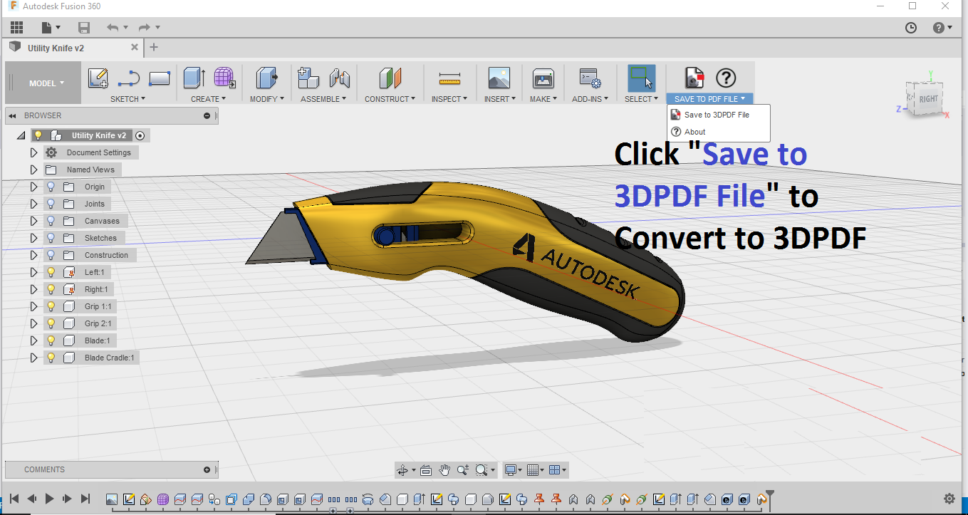Image resolution: width=968 pixels, height=515 pixels.
Task: Select the Rectangle sketch tool
Action: pyautogui.click(x=160, y=78)
